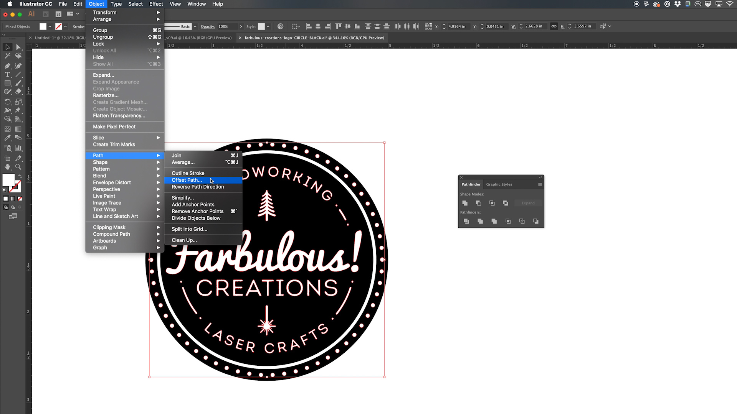Select the Type tool

coord(7,74)
